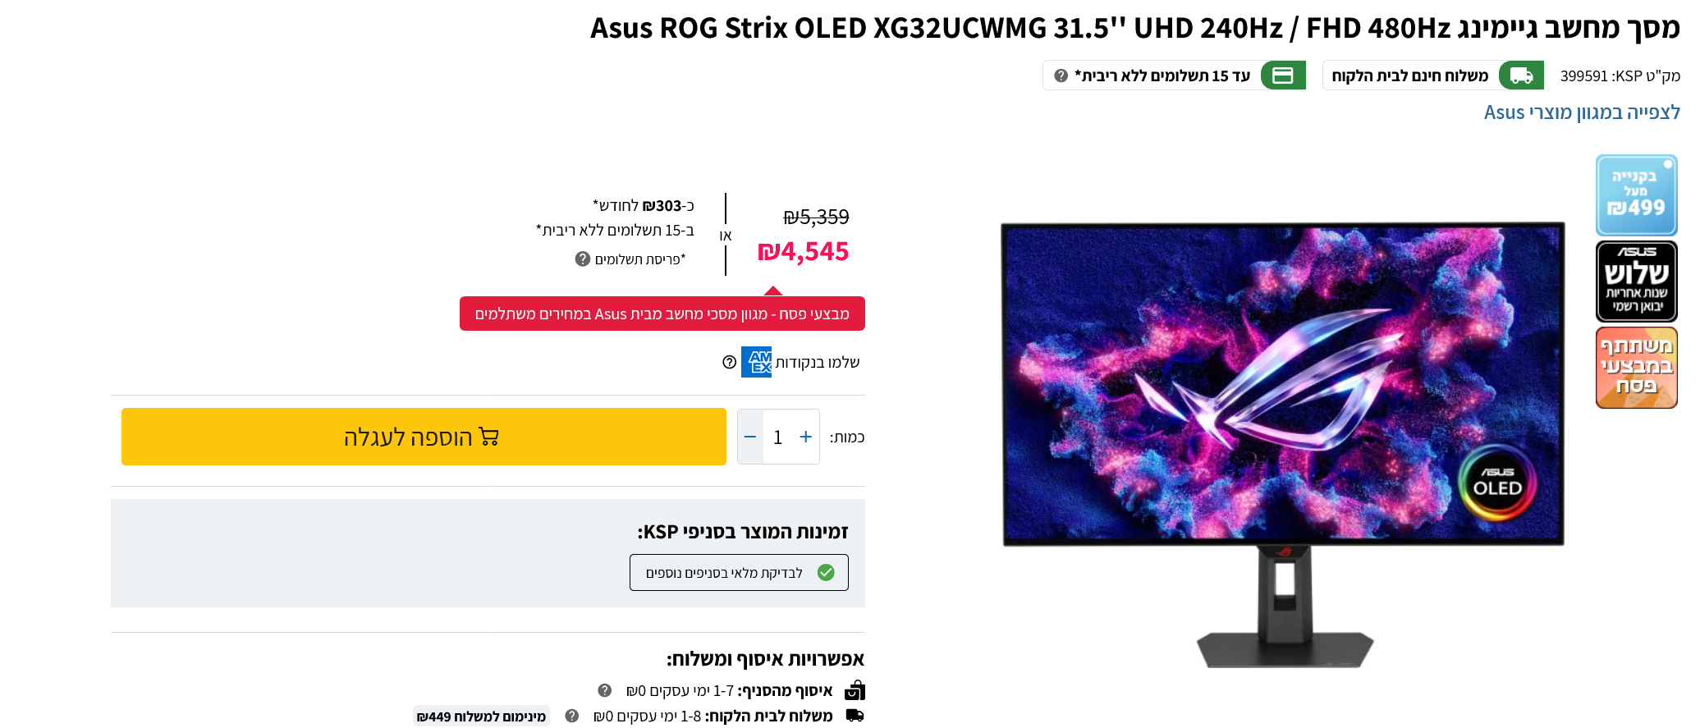Add the monitor to cart (הוספה לעגלה)
The width and height of the screenshot is (1700, 728).
click(x=424, y=437)
